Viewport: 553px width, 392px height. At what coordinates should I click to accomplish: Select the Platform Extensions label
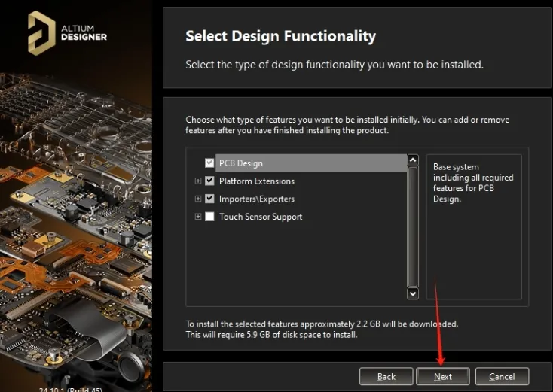point(257,181)
